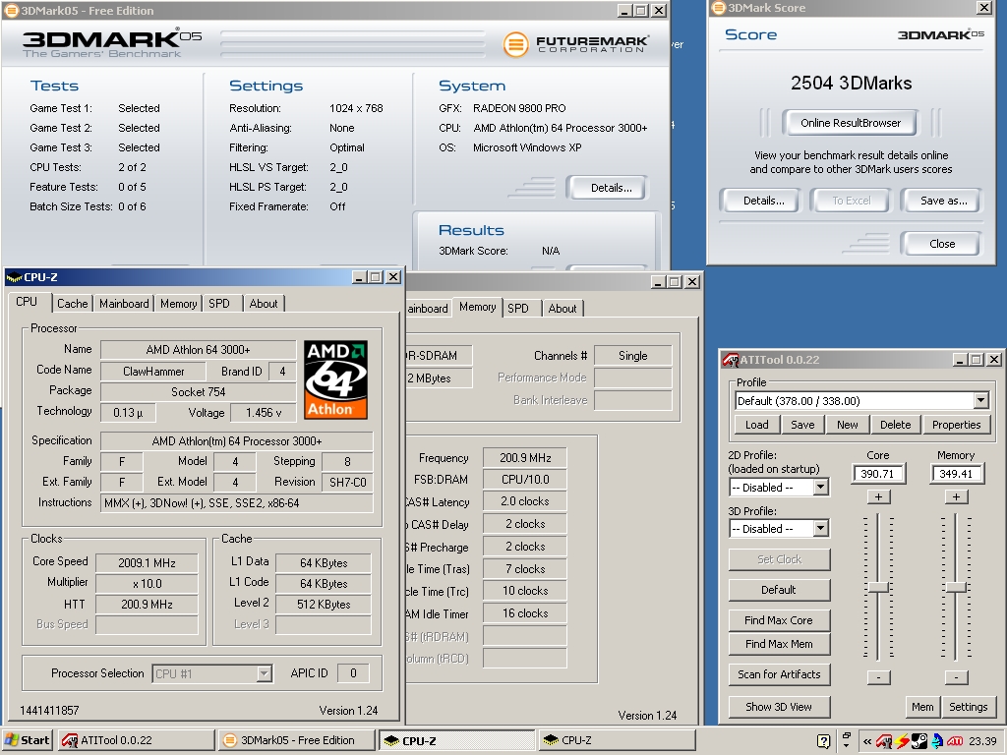The width and height of the screenshot is (1007, 755).
Task: Click the Futuremark Corporation logo
Action: click(576, 44)
